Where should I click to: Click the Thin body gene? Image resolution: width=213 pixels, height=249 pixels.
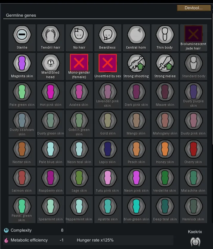click(x=165, y=38)
